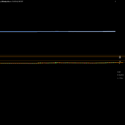The width and height of the screenshot is (125, 125).
Task: Click the blue-white moving average line
Action: coord(58,31)
